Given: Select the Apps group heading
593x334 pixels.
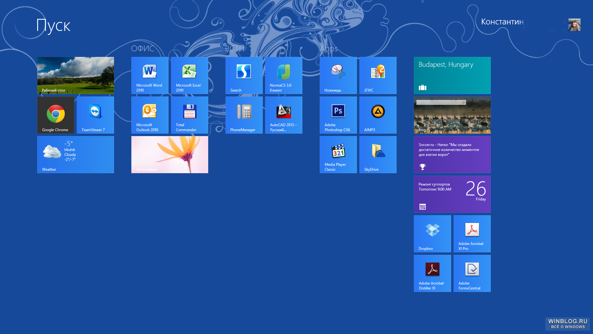Looking at the screenshot, I should click(x=329, y=49).
